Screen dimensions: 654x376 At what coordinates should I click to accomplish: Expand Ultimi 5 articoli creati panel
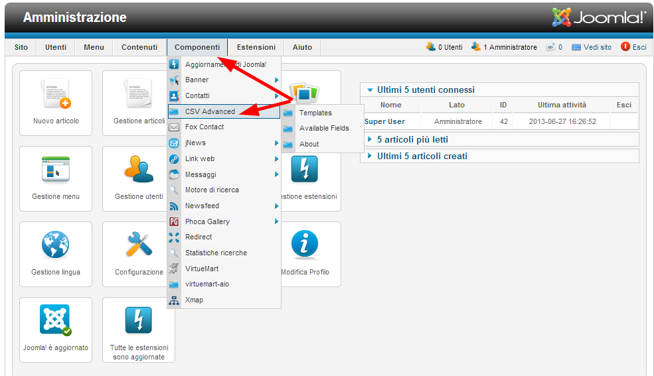pos(370,156)
